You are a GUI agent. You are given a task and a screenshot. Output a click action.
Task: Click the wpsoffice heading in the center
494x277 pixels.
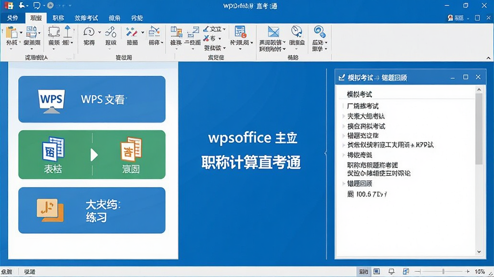pos(253,138)
